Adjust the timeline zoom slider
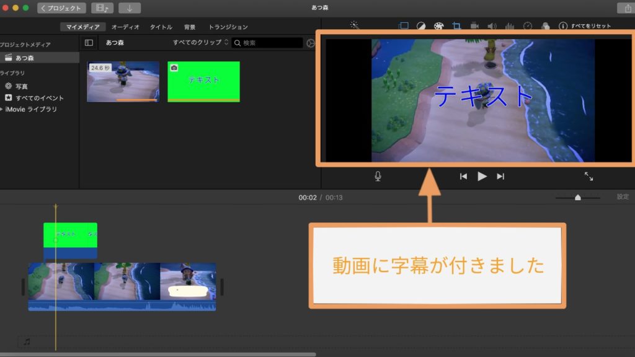 578,197
